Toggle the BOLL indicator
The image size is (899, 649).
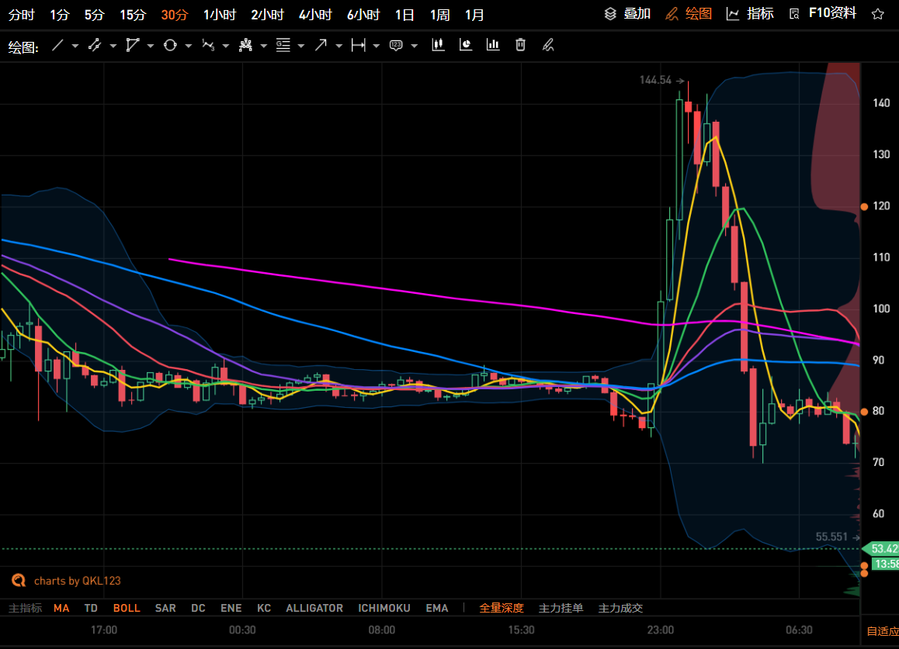click(x=127, y=608)
